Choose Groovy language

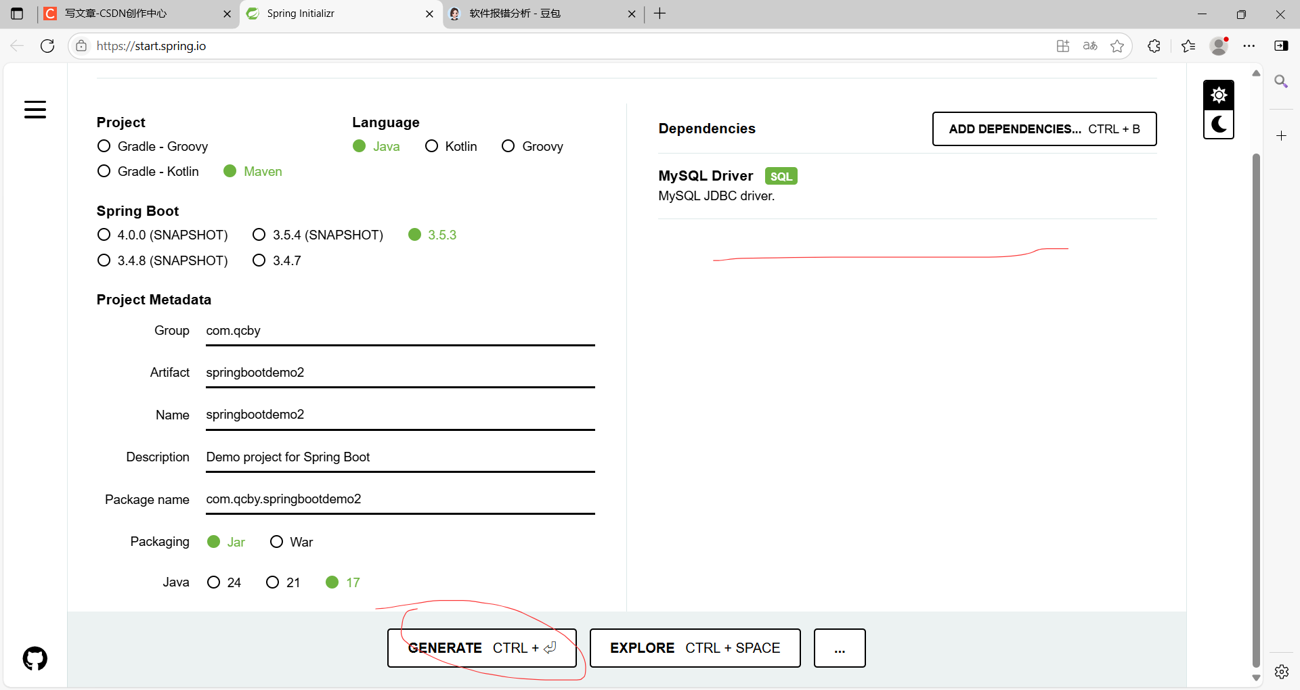point(532,146)
